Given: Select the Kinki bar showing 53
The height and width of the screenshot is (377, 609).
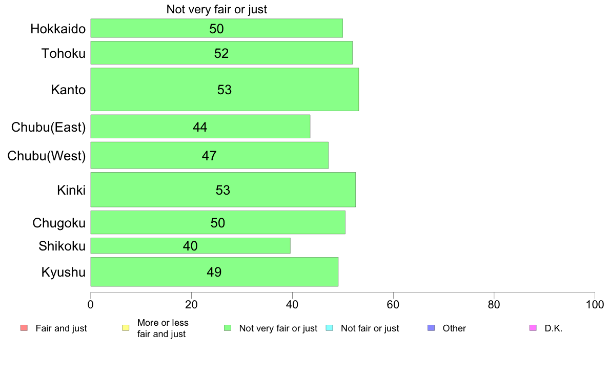Looking at the screenshot, I should click(223, 190).
